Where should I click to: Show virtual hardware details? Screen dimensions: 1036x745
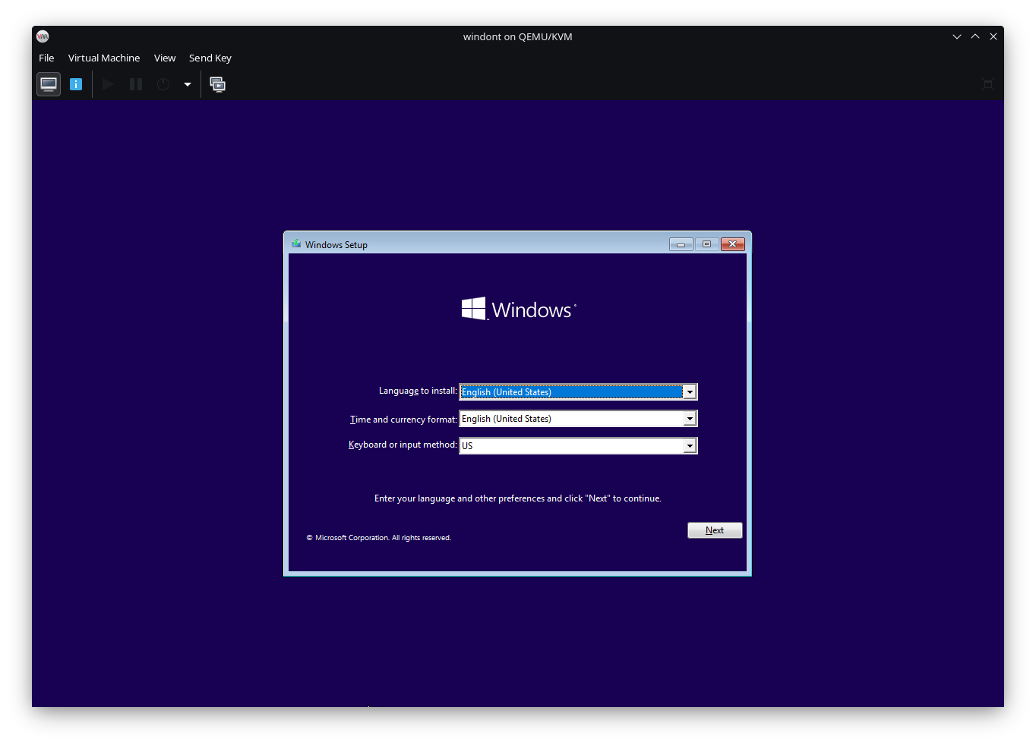tap(76, 84)
